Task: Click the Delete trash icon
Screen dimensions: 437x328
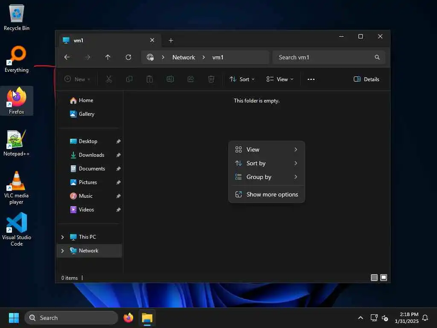Action: 211,79
